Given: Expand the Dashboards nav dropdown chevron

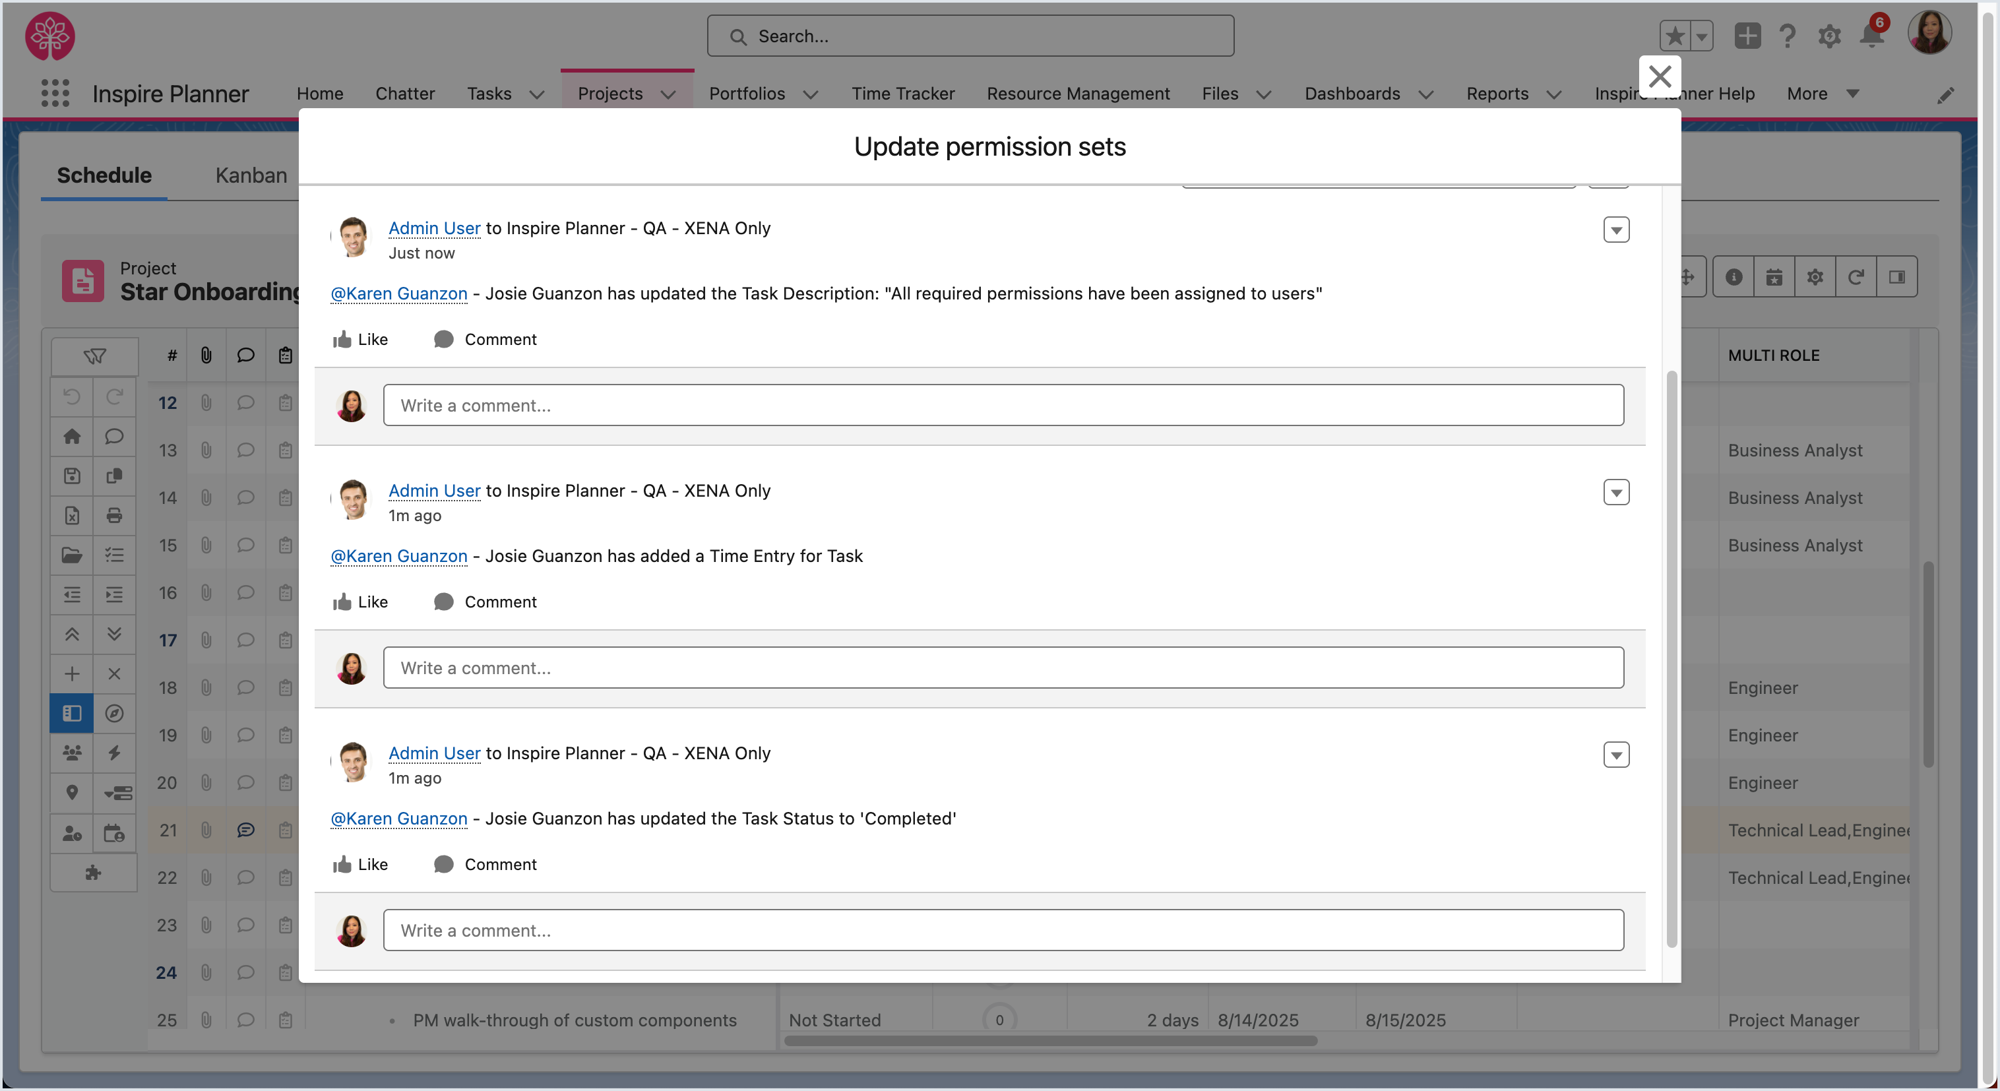Looking at the screenshot, I should click(x=1425, y=95).
